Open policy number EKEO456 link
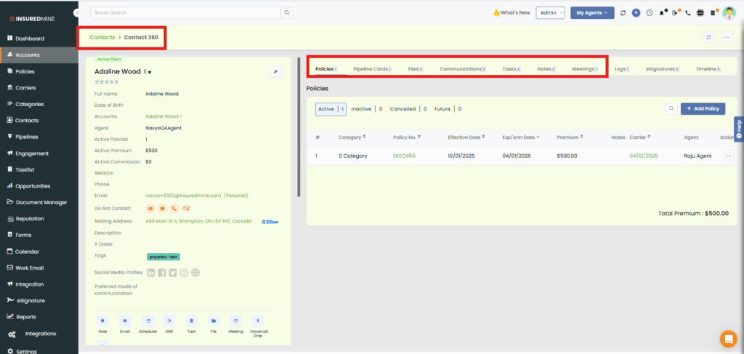 404,156
